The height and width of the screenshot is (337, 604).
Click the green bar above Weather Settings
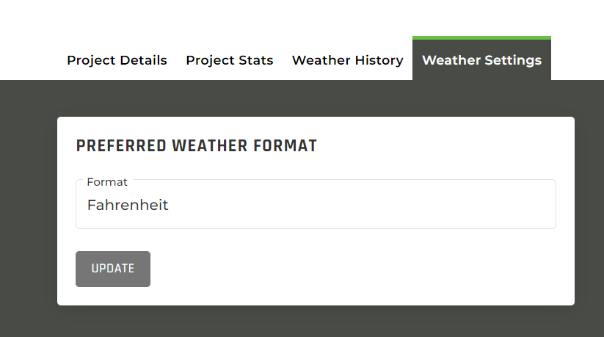click(481, 37)
